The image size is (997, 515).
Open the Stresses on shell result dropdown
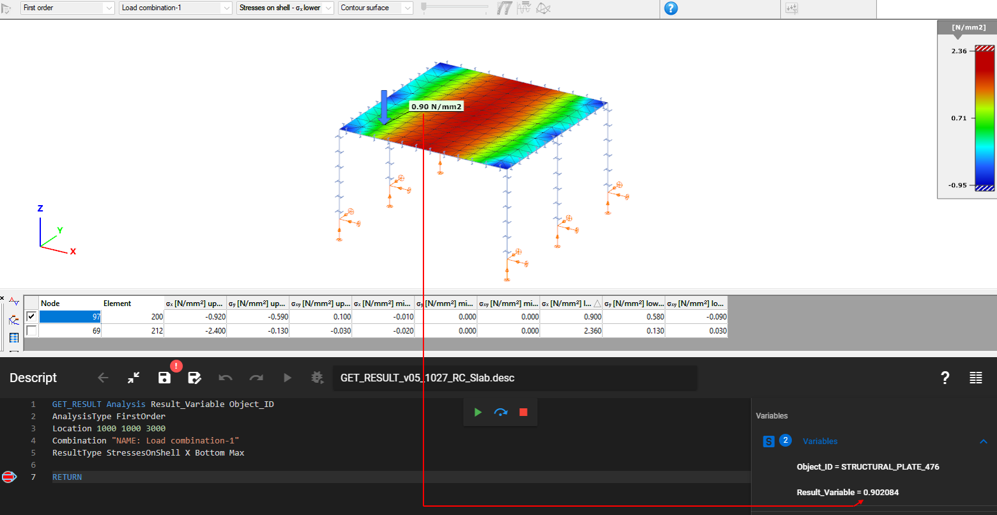[x=285, y=8]
